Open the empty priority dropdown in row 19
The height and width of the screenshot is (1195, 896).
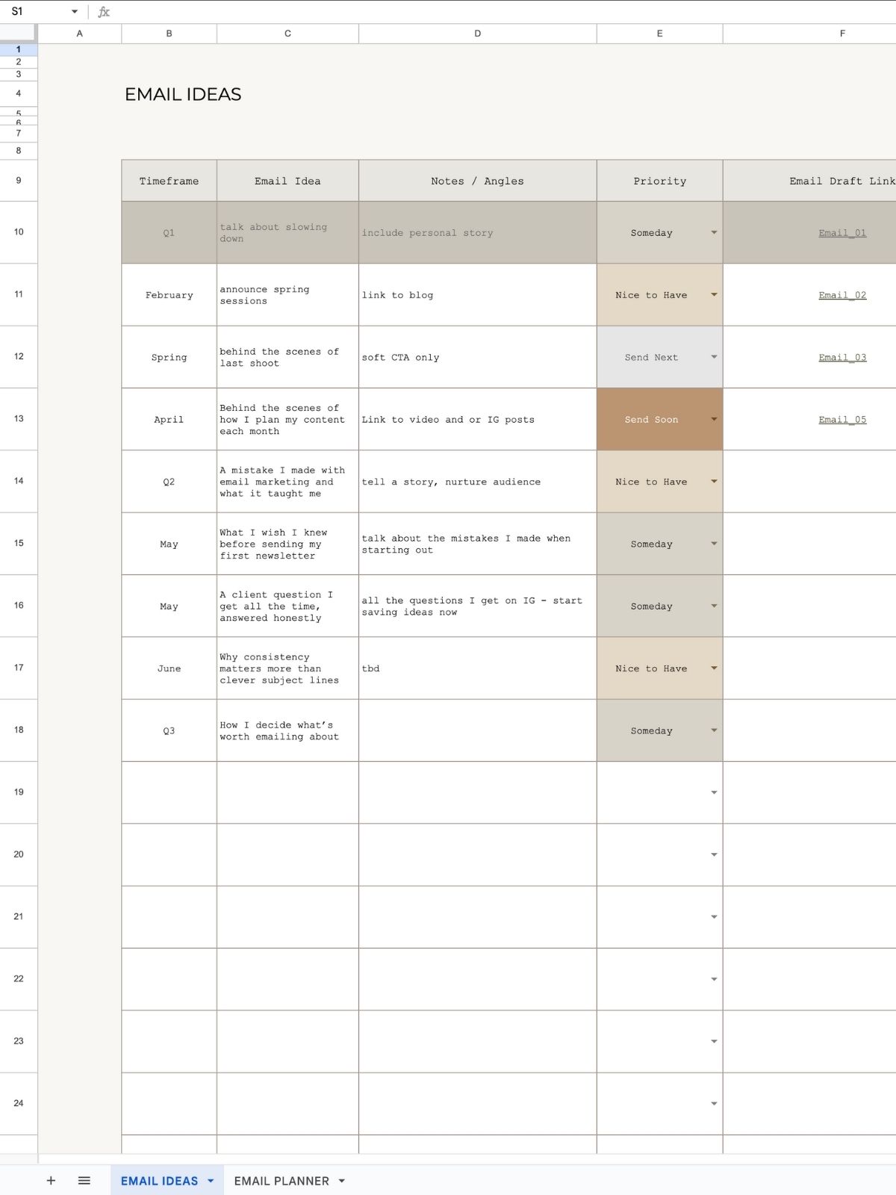(x=714, y=792)
